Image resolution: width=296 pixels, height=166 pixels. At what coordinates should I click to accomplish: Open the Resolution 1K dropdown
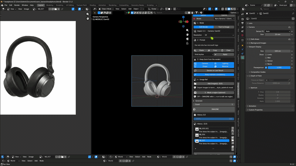(x=219, y=35)
